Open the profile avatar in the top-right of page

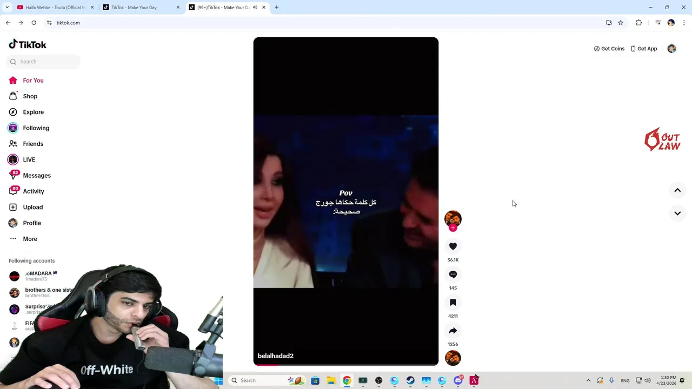(671, 49)
